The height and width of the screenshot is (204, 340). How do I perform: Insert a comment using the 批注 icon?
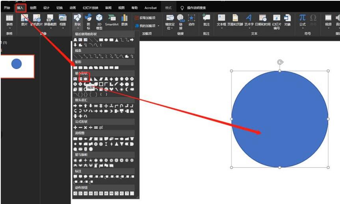click(206, 18)
